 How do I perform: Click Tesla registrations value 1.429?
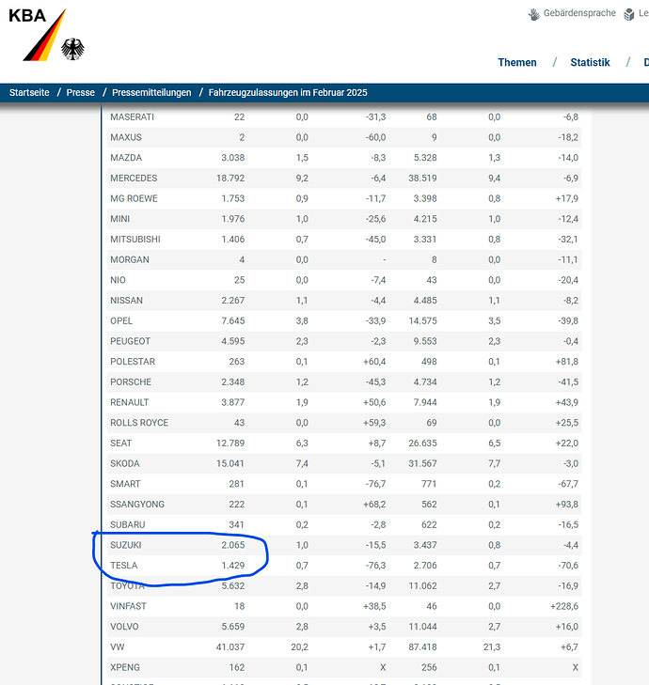coord(233,566)
